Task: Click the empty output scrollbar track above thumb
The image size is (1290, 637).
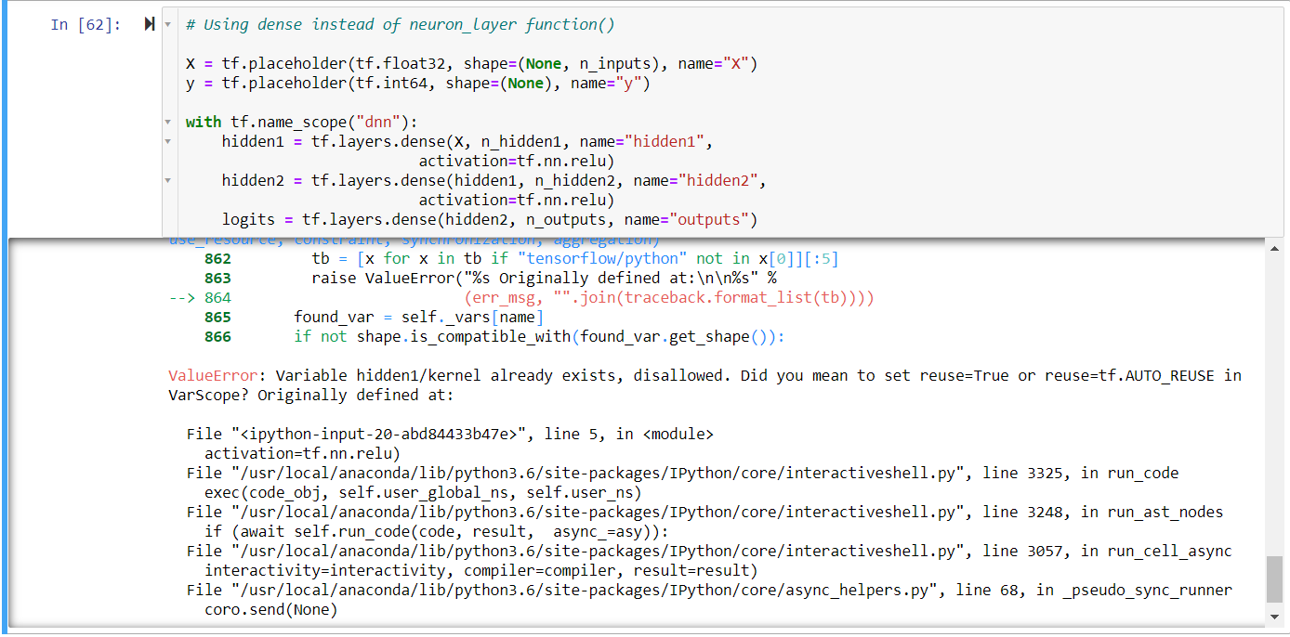Action: [1274, 399]
